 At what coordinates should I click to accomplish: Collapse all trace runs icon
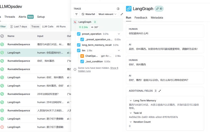coord(121,14)
